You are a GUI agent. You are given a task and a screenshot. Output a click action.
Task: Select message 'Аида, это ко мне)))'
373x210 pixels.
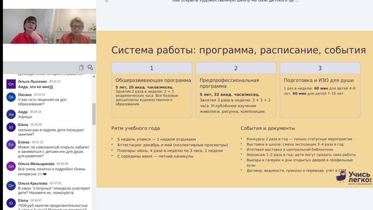pyautogui.click(x=36, y=87)
